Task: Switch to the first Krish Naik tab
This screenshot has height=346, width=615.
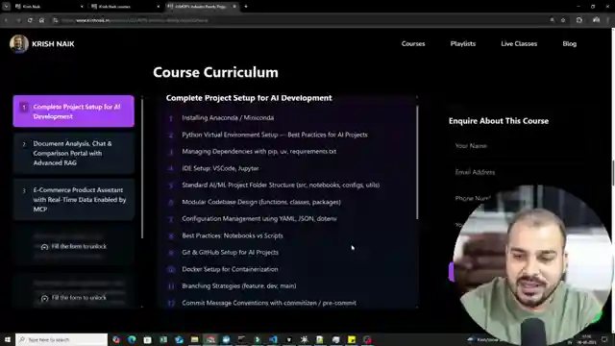Action: tap(49, 7)
